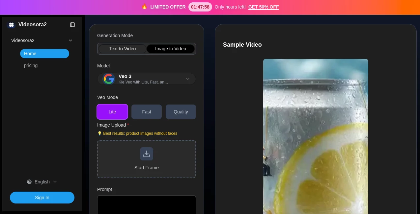The width and height of the screenshot is (420, 214).
Task: Collapse sidebar using the panel toggle icon
Action: [x=72, y=25]
